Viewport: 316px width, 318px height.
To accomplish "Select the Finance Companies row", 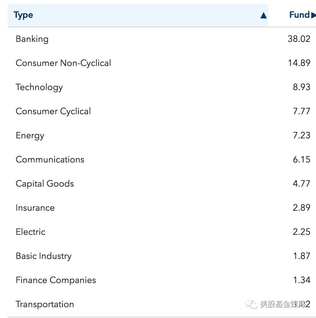I will (x=56, y=280).
